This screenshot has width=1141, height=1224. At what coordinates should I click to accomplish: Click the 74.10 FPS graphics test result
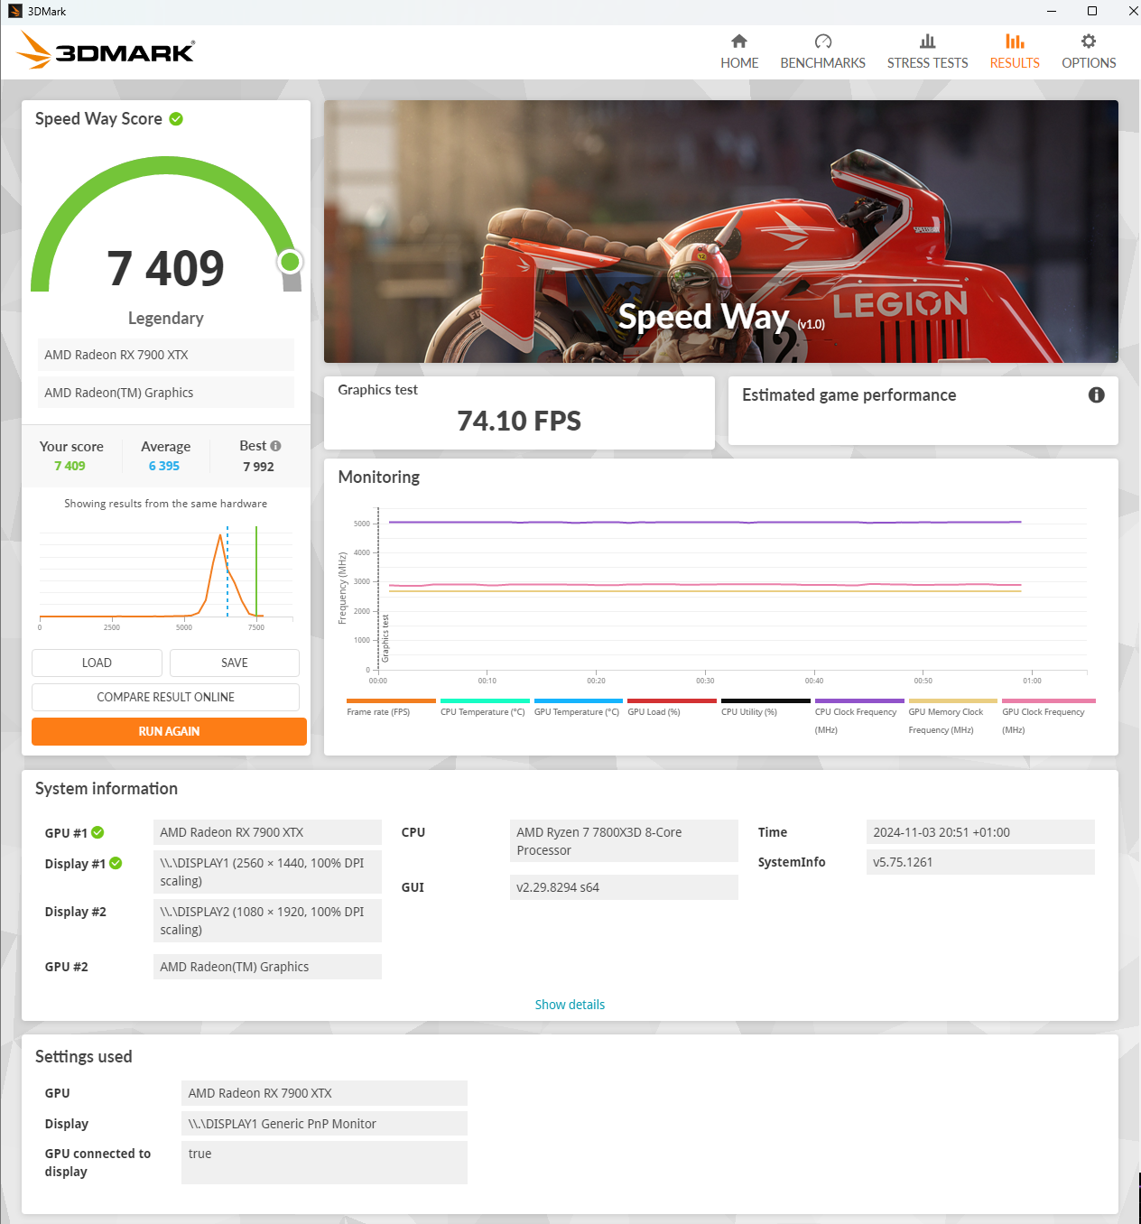pyautogui.click(x=519, y=421)
